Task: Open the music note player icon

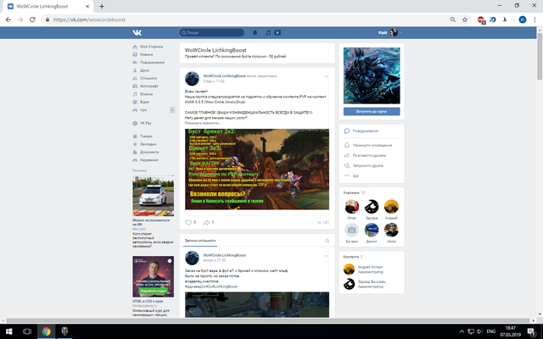Action: [268, 32]
